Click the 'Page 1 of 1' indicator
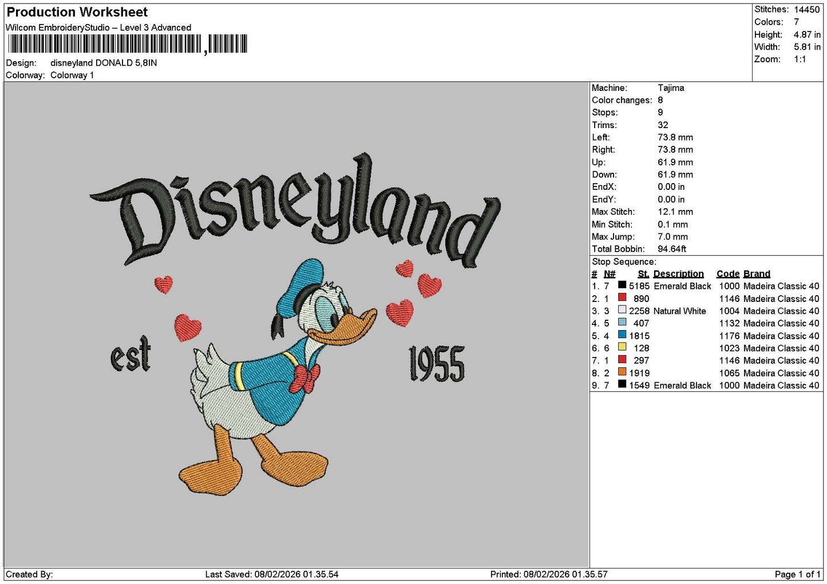827x584 pixels. click(x=797, y=574)
